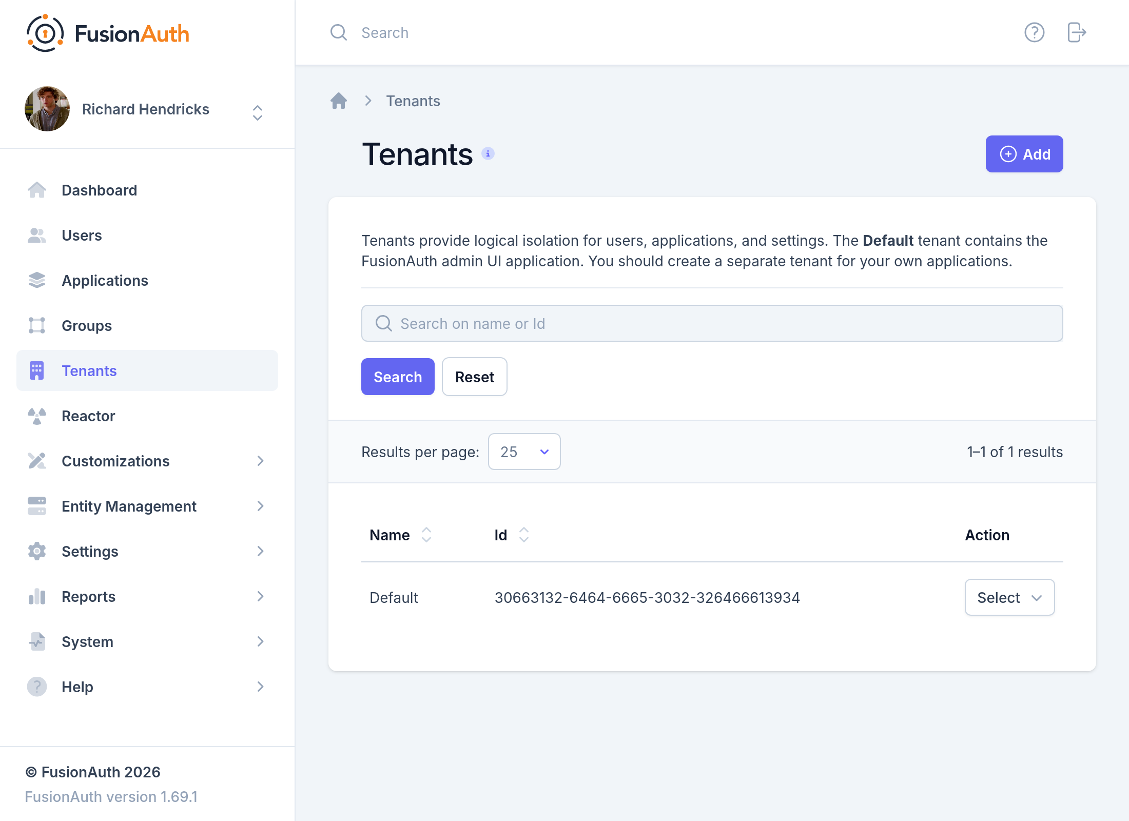Screen dimensions: 1129x821
Task: Expand the Help submenu chevron
Action: click(261, 687)
